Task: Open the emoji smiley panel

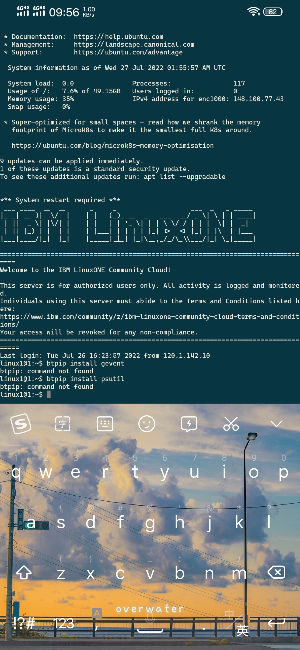Action: coord(147,424)
